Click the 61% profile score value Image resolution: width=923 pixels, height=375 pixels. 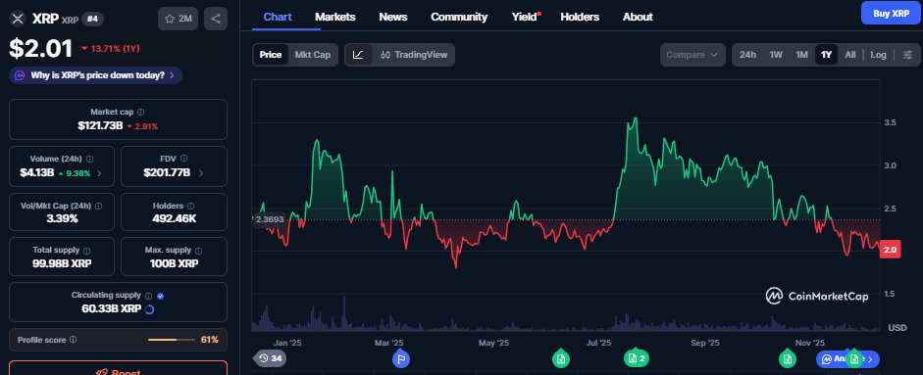point(210,340)
